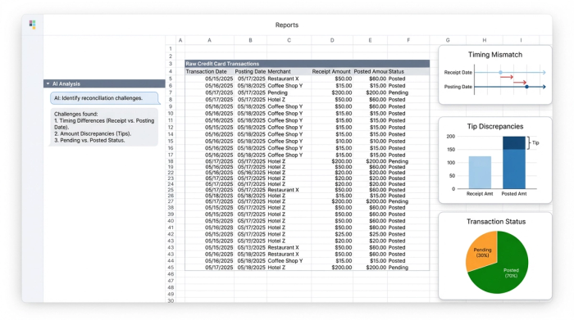Select row 1 header

(x=171, y=48)
